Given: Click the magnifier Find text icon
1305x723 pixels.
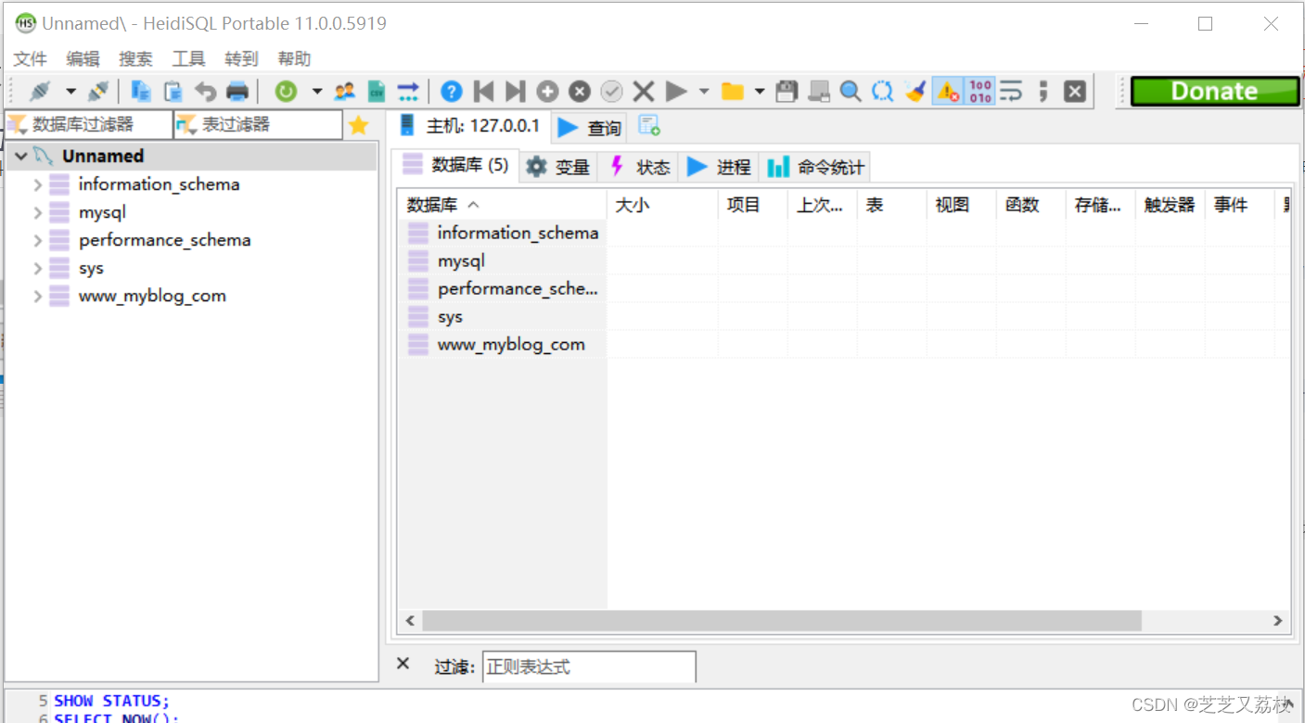Looking at the screenshot, I should pyautogui.click(x=851, y=91).
